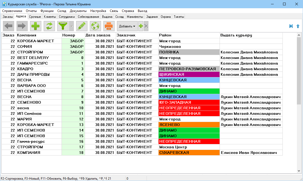Open the Функции menu
The image size is (303, 181).
pos(47,11)
